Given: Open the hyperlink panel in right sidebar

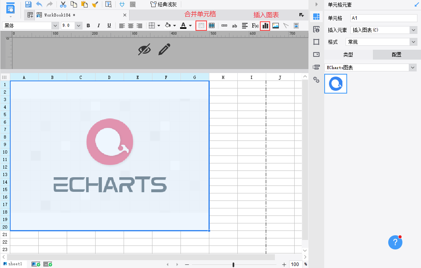Looking at the screenshot, I should coord(316,80).
